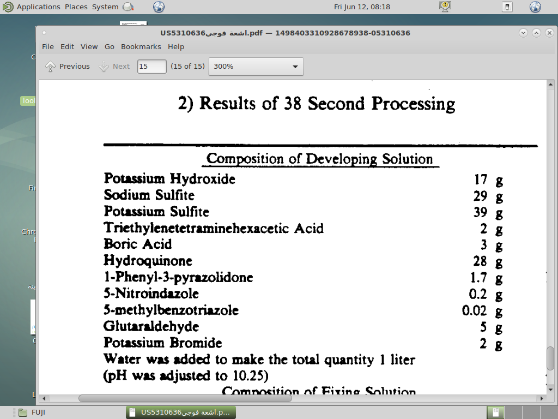Click the vertical scrollbar up arrow

pos(550,85)
